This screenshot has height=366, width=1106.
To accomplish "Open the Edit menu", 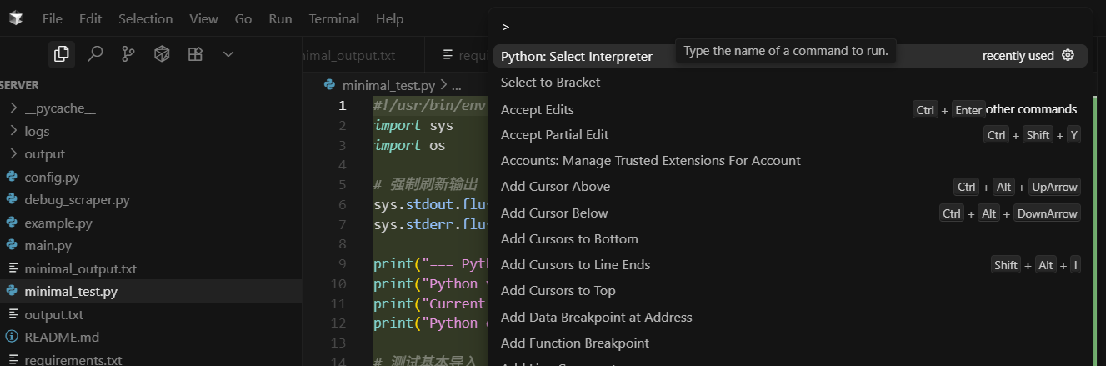I will (91, 18).
